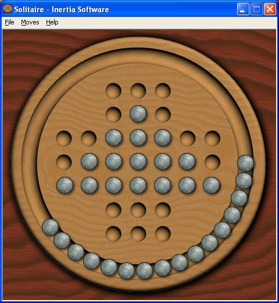Click the left empty hole in the top row
The height and width of the screenshot is (303, 279).
[x=113, y=91]
